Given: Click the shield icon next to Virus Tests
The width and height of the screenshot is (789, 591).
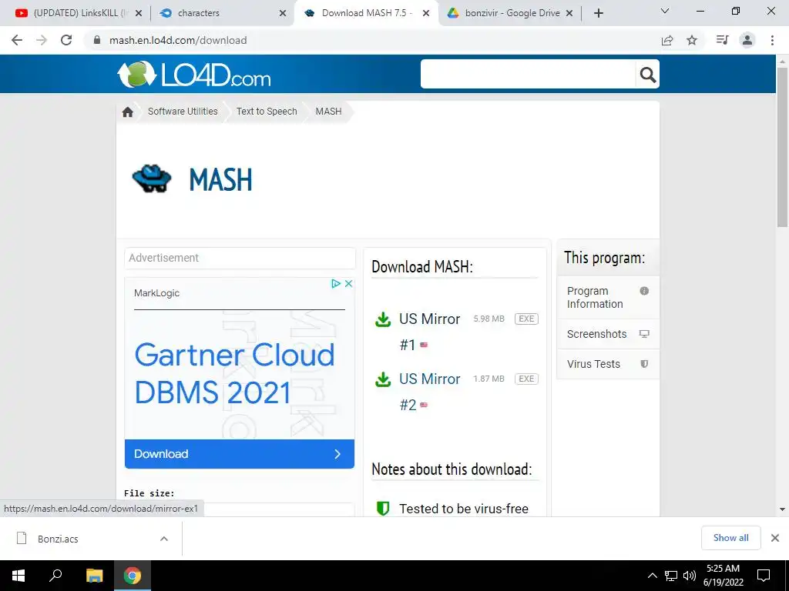Looking at the screenshot, I should [644, 364].
